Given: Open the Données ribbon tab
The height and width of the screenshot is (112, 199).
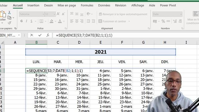Looking at the screenshot, I should coord(104,5).
